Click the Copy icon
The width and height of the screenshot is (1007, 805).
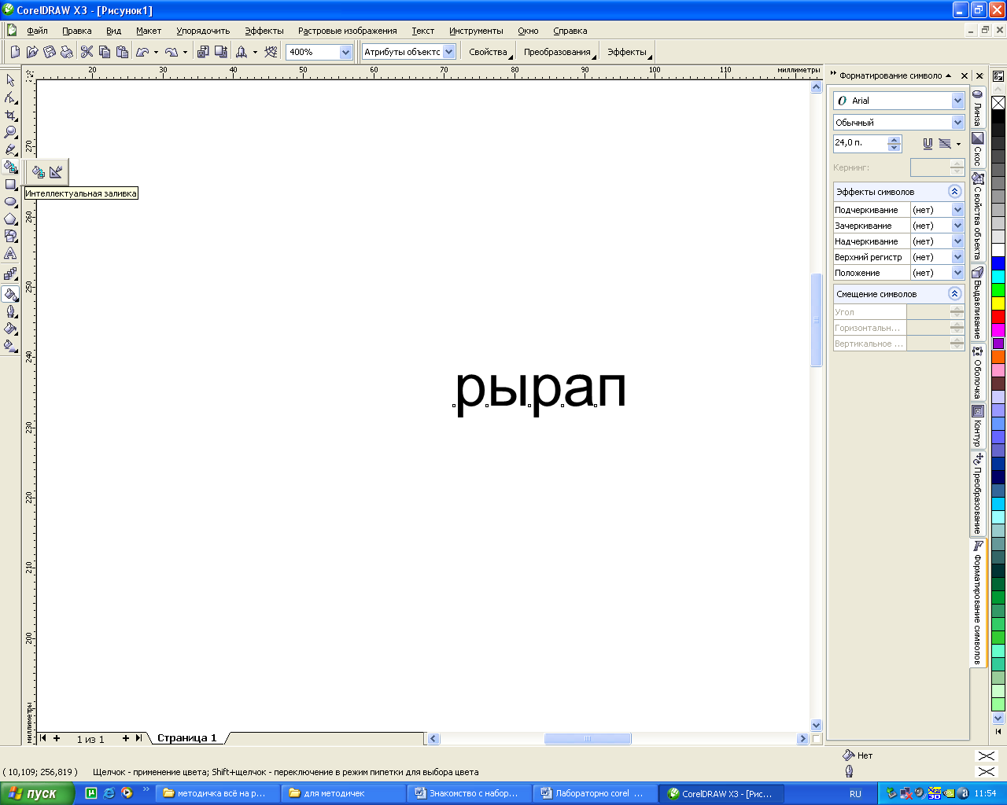pyautogui.click(x=105, y=52)
